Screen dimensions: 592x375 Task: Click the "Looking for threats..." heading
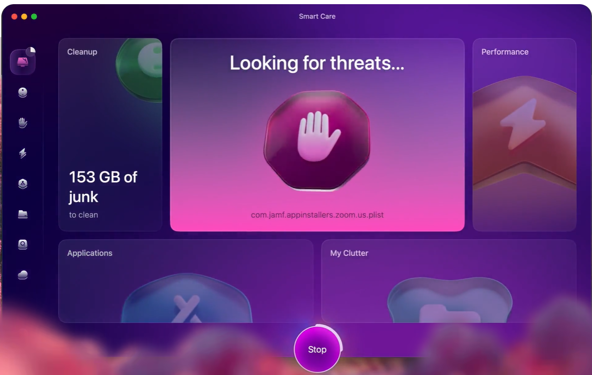(x=317, y=63)
